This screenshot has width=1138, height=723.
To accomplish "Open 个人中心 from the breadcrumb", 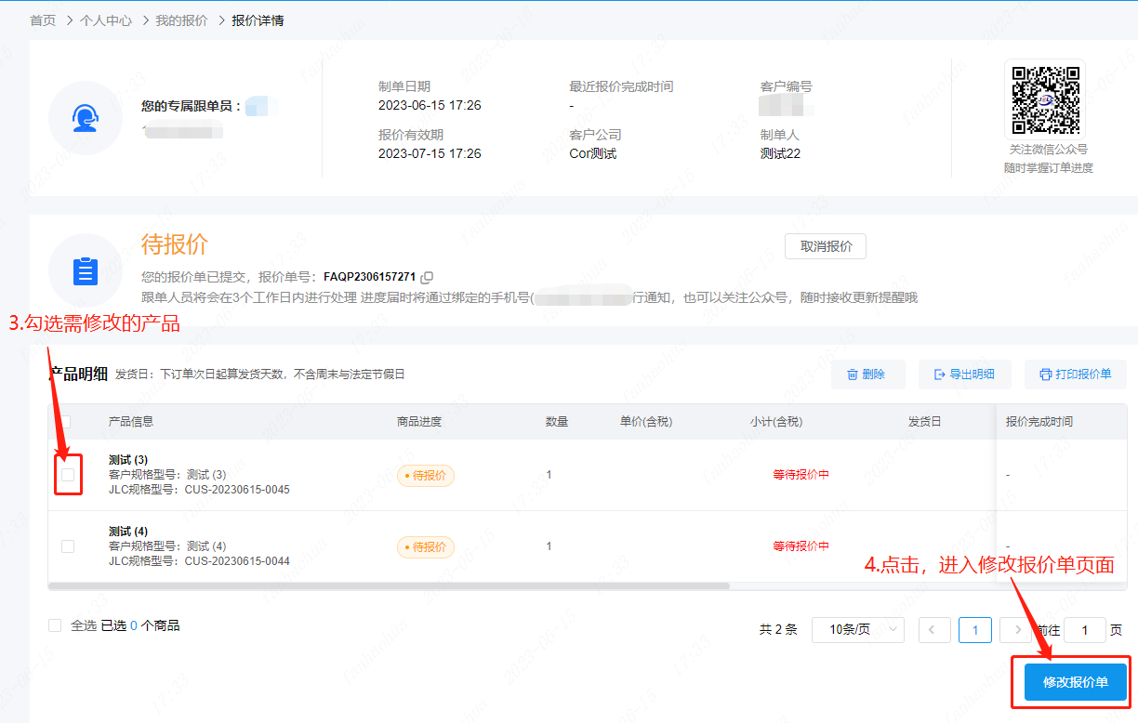I will coord(106,20).
